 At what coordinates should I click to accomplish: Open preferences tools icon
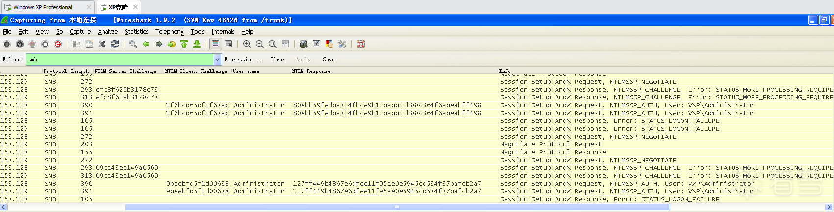[342, 44]
